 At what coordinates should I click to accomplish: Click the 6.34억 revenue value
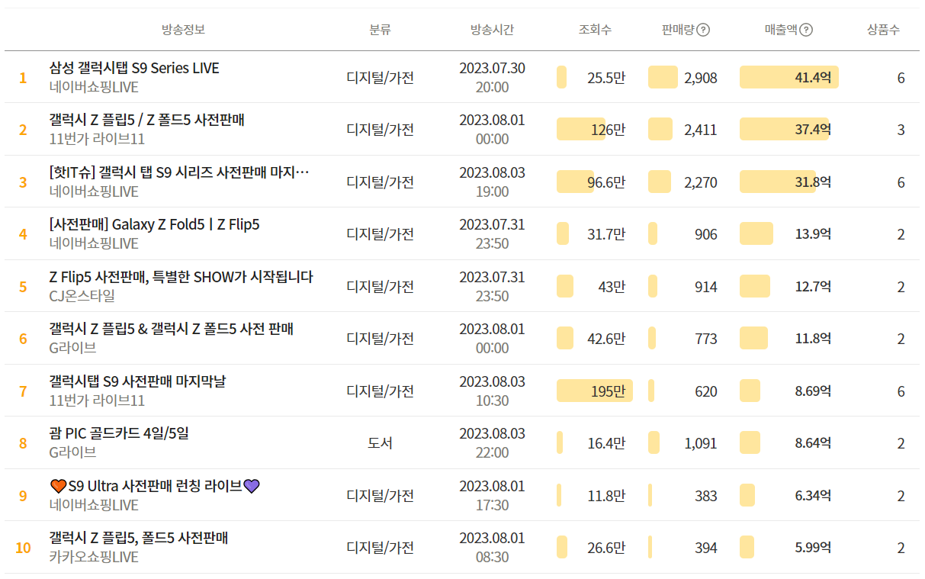[813, 495]
